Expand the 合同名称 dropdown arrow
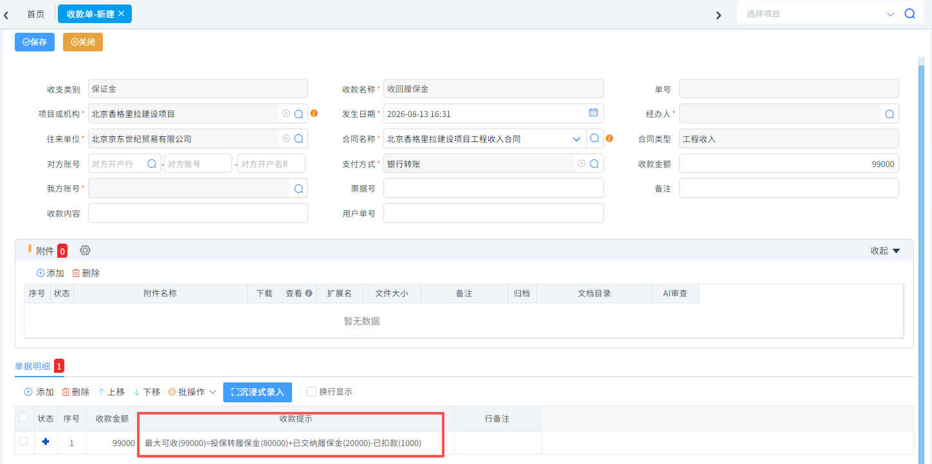The height and width of the screenshot is (464, 932). [576, 139]
